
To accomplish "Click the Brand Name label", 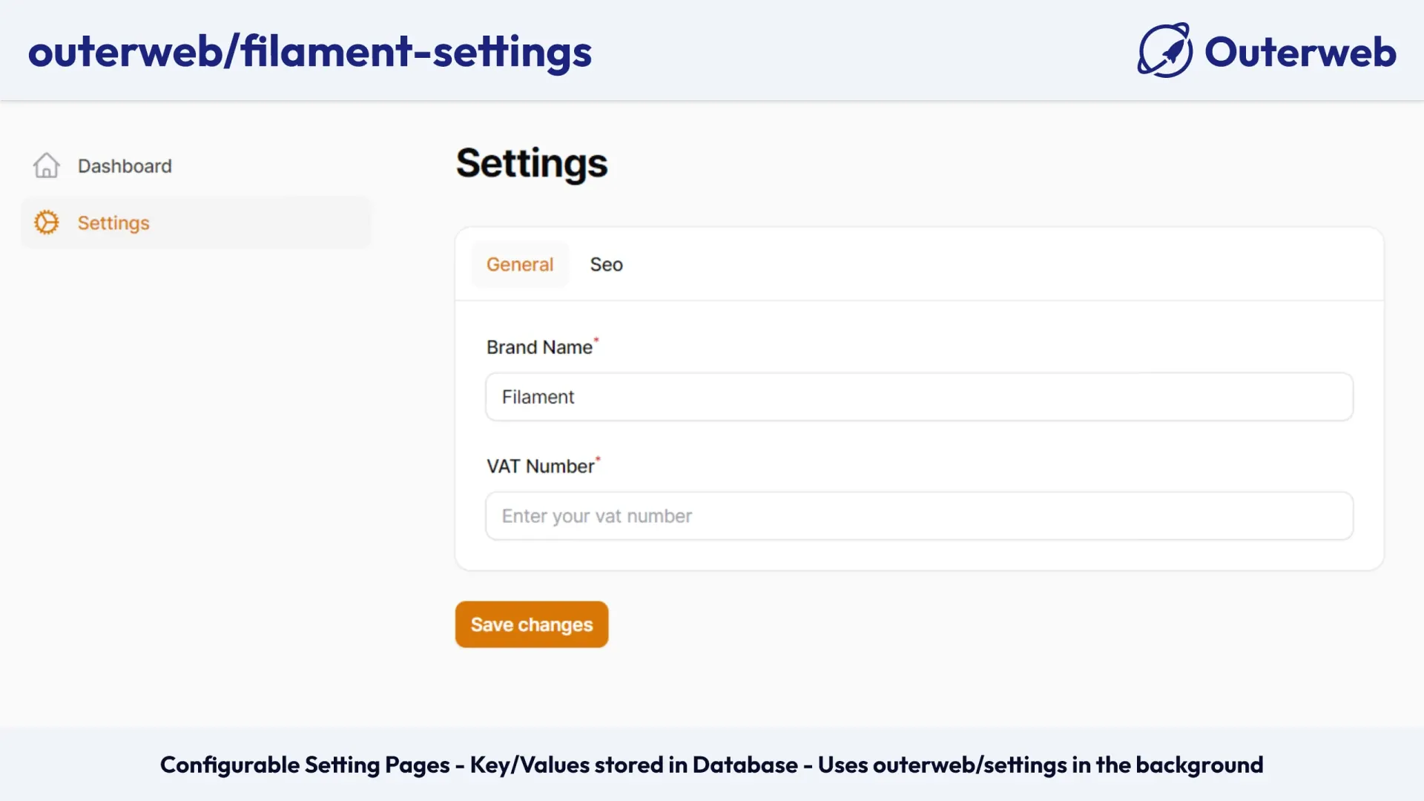I will [539, 346].
